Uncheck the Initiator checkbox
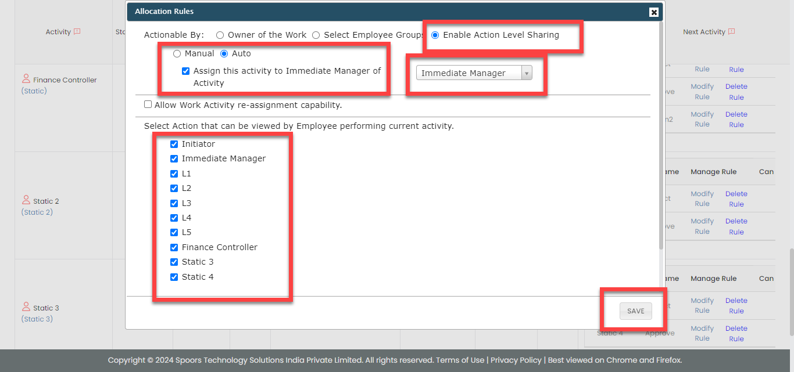 [x=174, y=144]
